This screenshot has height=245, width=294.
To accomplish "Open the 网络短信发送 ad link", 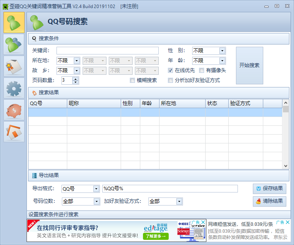I will [241, 224].
